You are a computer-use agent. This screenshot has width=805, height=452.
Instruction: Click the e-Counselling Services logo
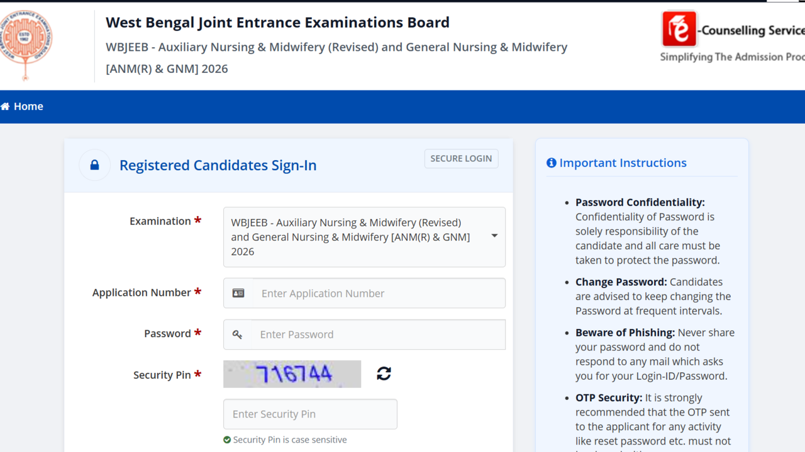(733, 30)
